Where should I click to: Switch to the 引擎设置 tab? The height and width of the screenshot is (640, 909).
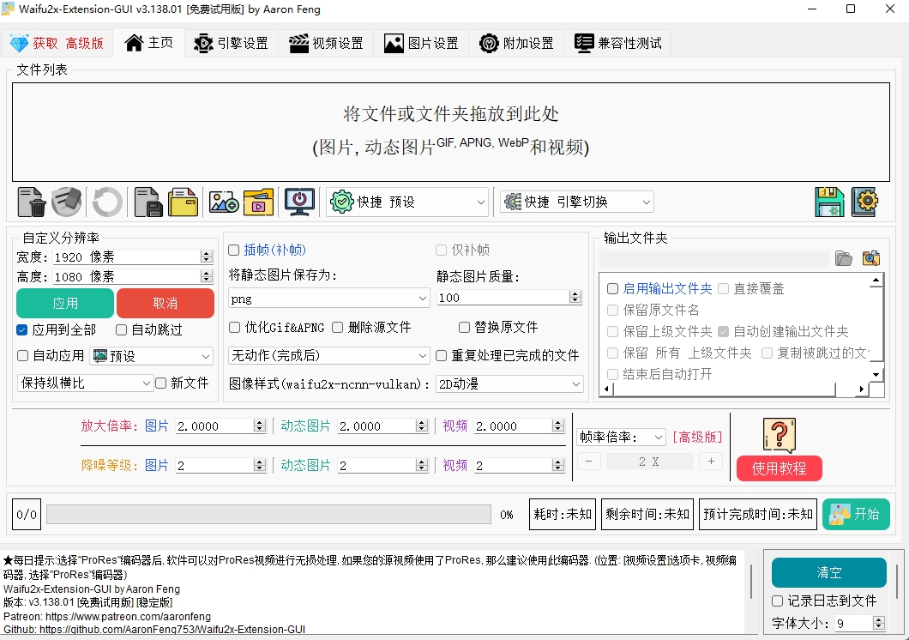click(231, 43)
